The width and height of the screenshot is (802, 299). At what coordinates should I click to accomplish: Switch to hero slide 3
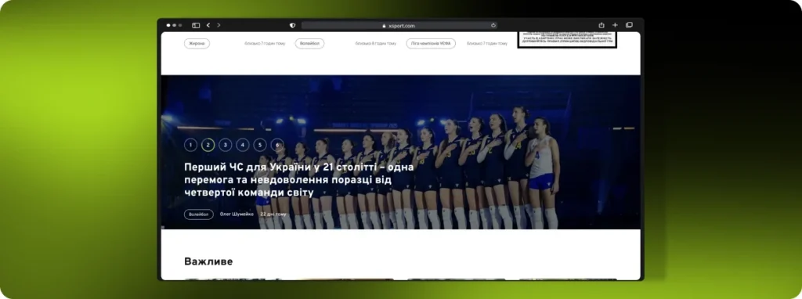pyautogui.click(x=225, y=145)
